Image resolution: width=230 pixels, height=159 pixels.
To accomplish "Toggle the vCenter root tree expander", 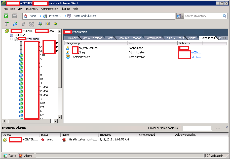I will pos(3,31).
